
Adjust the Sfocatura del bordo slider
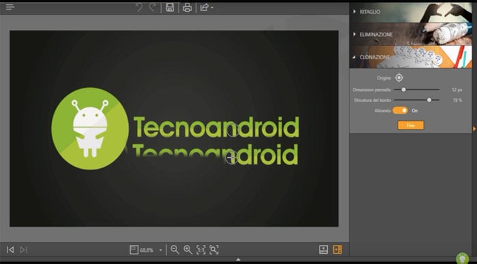coord(416,100)
